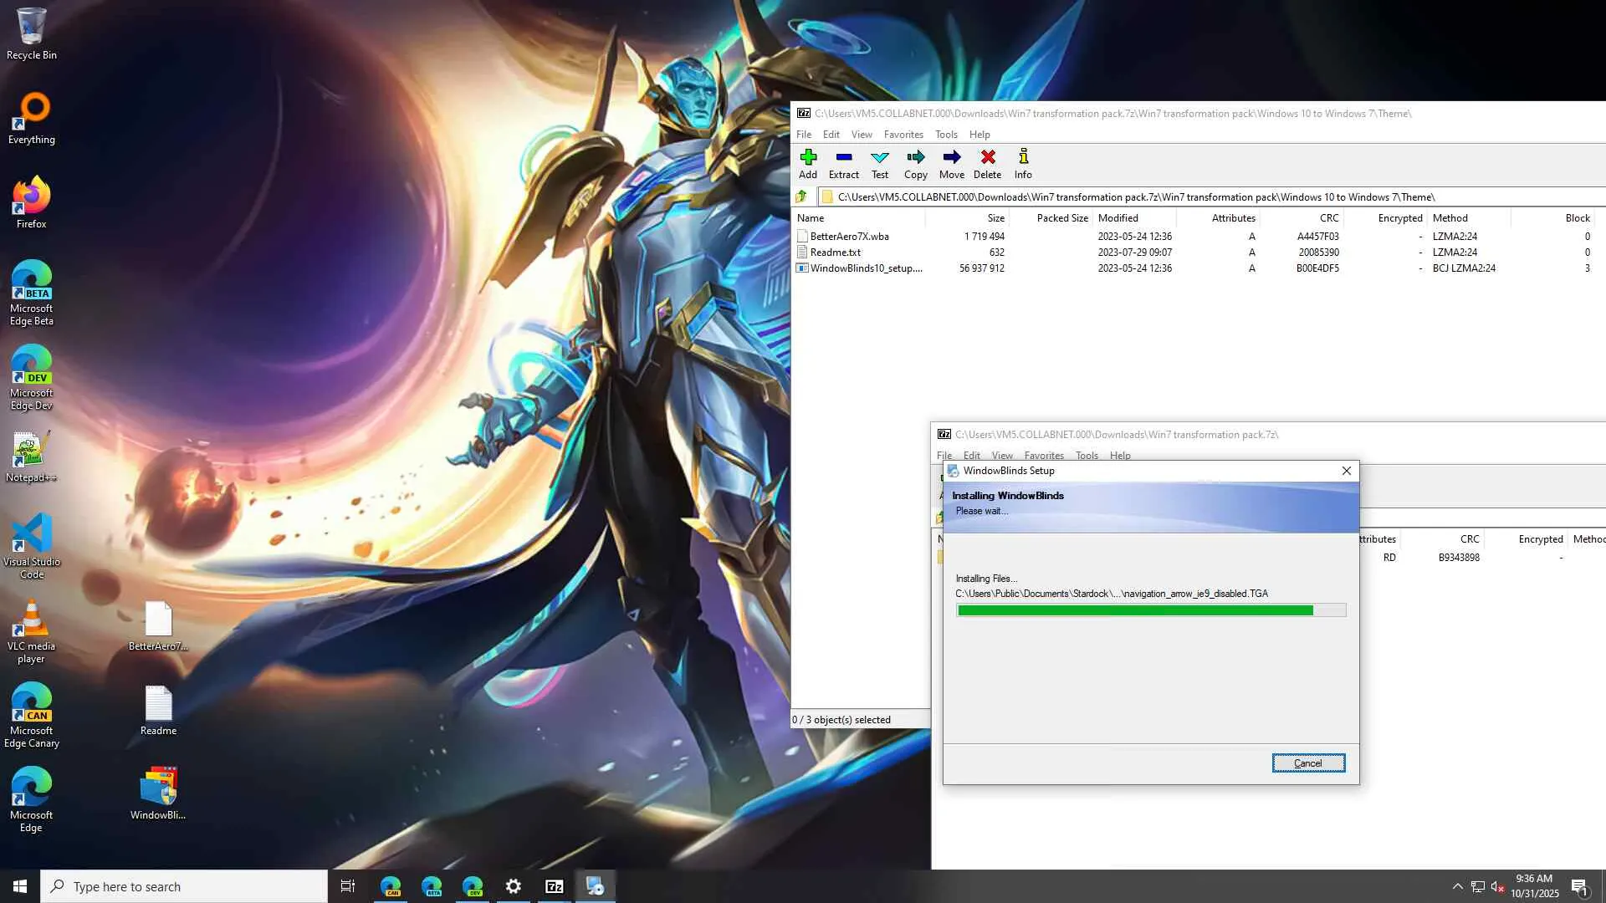Open the Tools menu in 7-Zip
The image size is (1606, 903).
coord(946,135)
